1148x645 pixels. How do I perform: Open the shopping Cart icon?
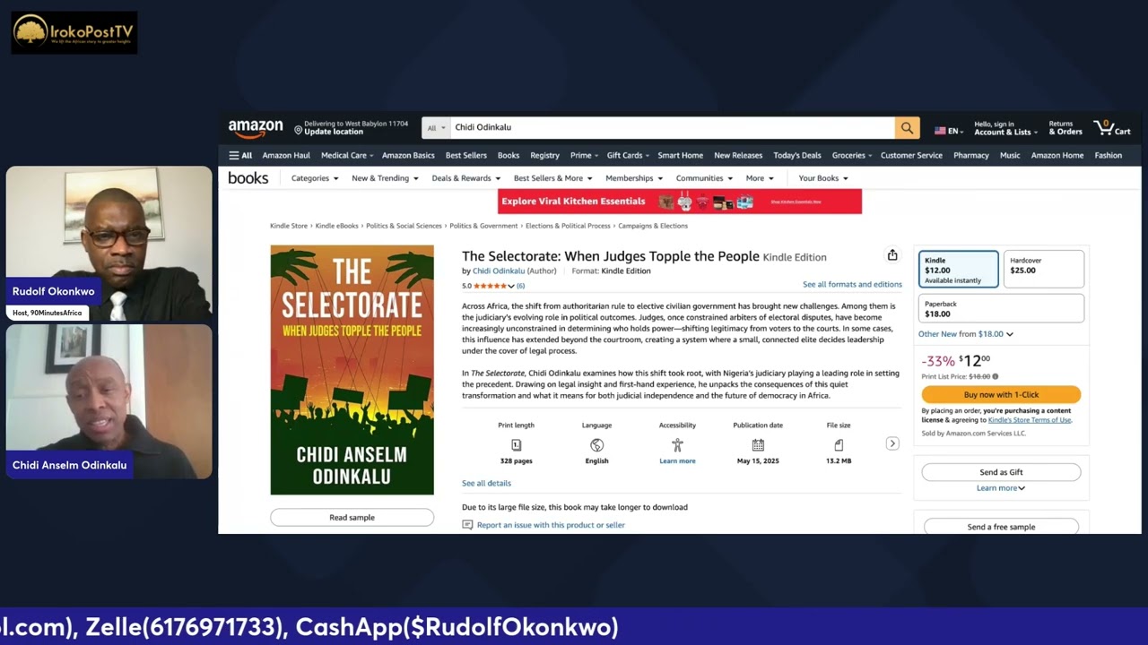[x=1111, y=128]
